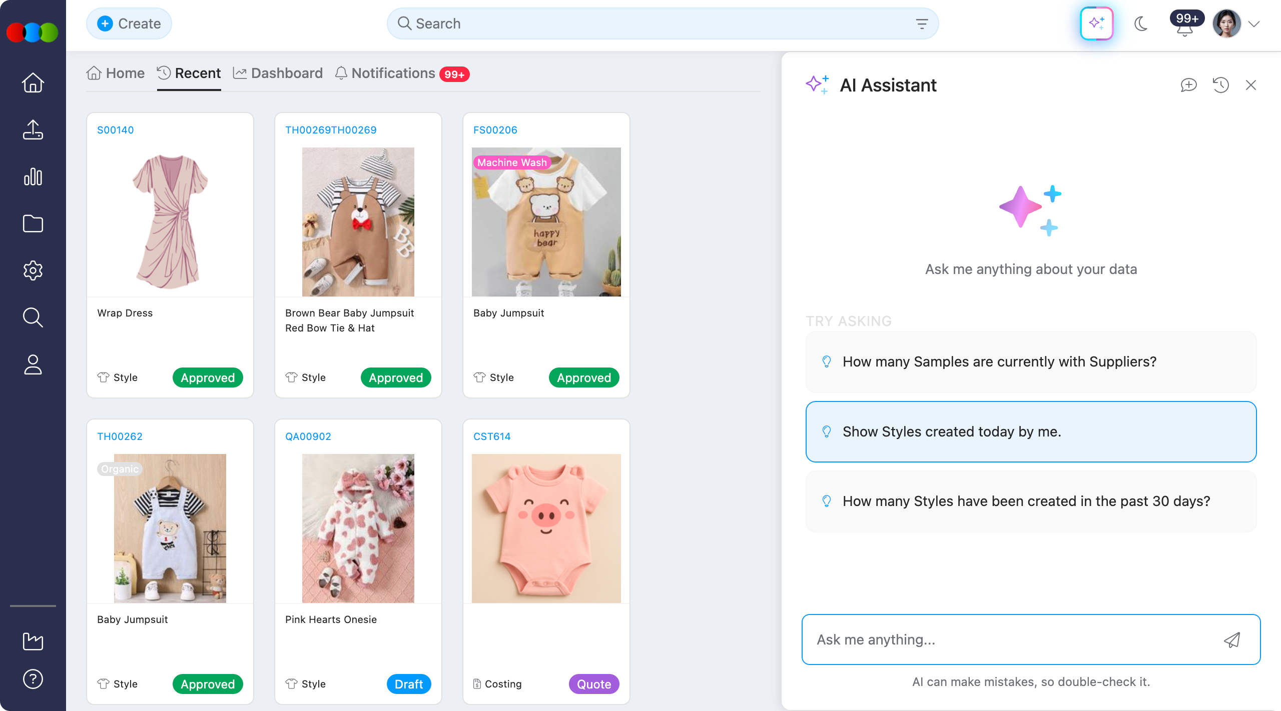Screen dimensions: 1281x711
Task: Select the sidebar Search magnifier icon
Action: [x=33, y=317]
